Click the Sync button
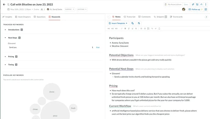210x119 pixels. (x=186, y=4)
